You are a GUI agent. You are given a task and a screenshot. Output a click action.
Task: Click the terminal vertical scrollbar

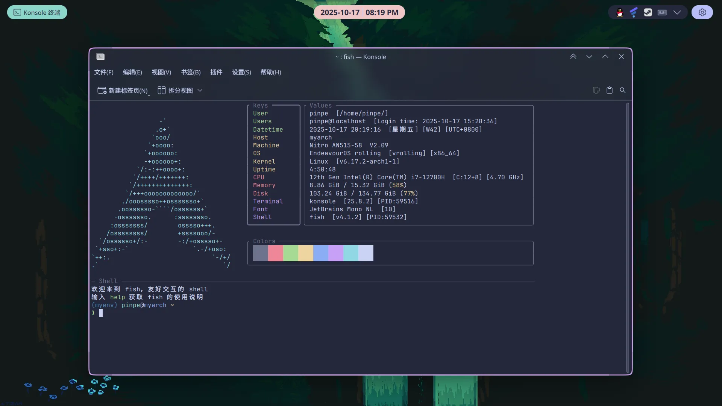click(x=627, y=237)
